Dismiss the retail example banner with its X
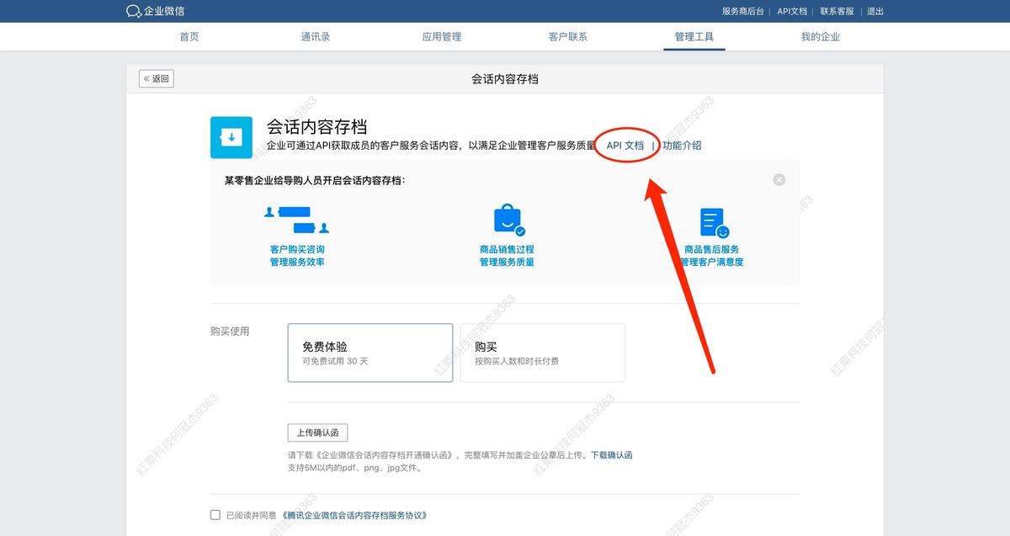The image size is (1010, 536). pyautogui.click(x=779, y=178)
